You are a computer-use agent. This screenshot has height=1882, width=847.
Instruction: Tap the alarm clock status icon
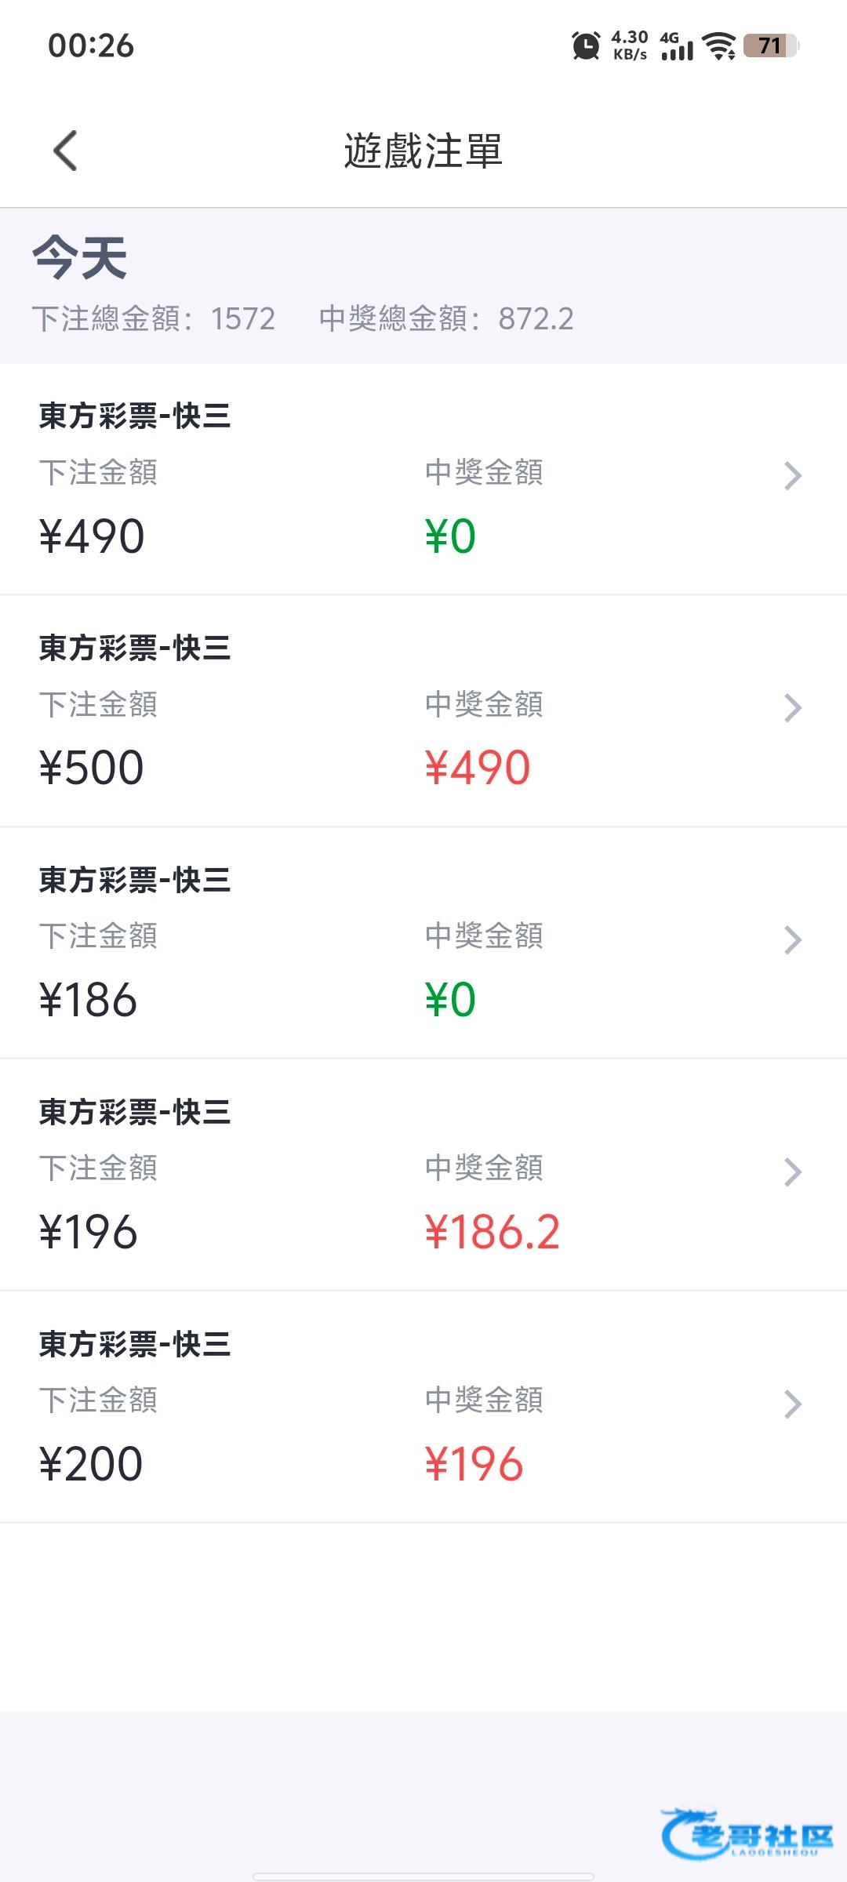[585, 45]
